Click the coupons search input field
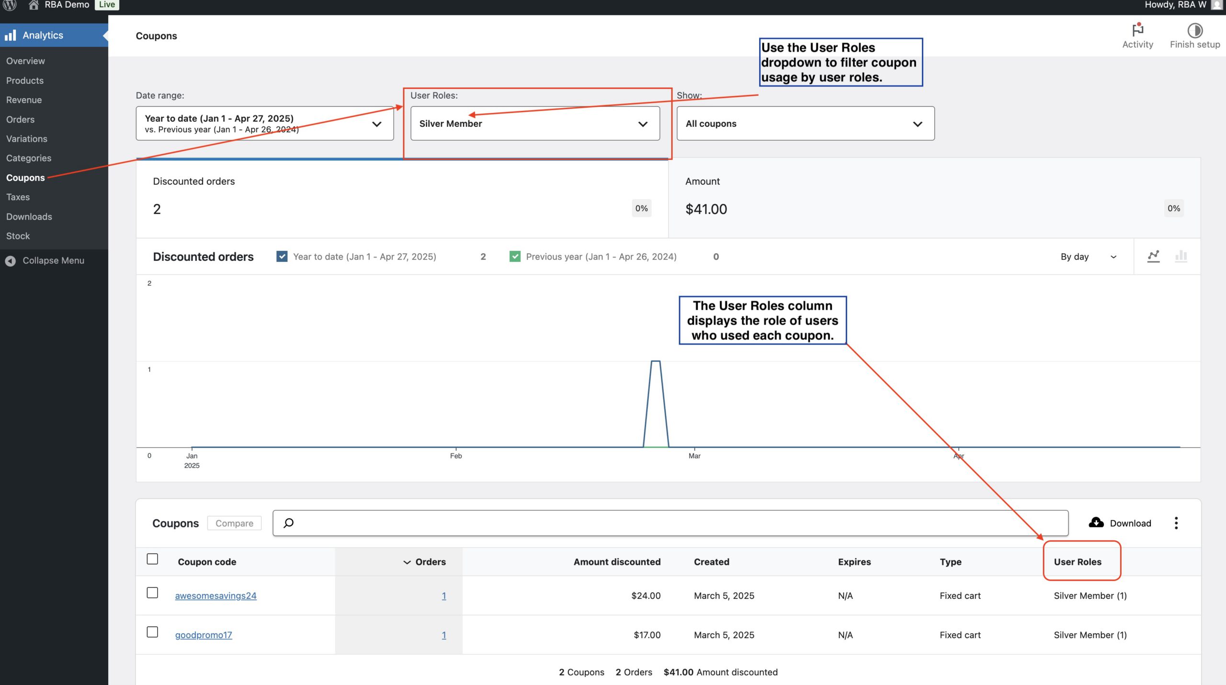The height and width of the screenshot is (685, 1226). (670, 523)
